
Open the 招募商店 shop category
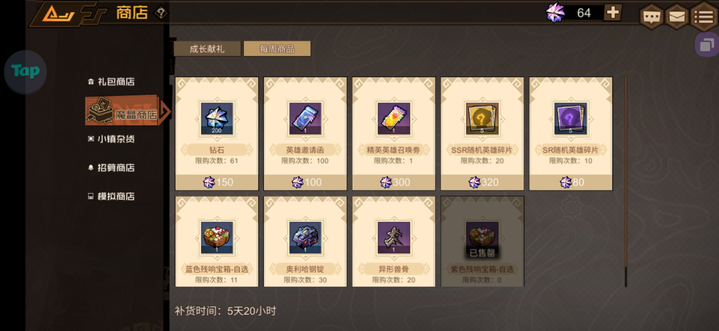click(x=112, y=168)
